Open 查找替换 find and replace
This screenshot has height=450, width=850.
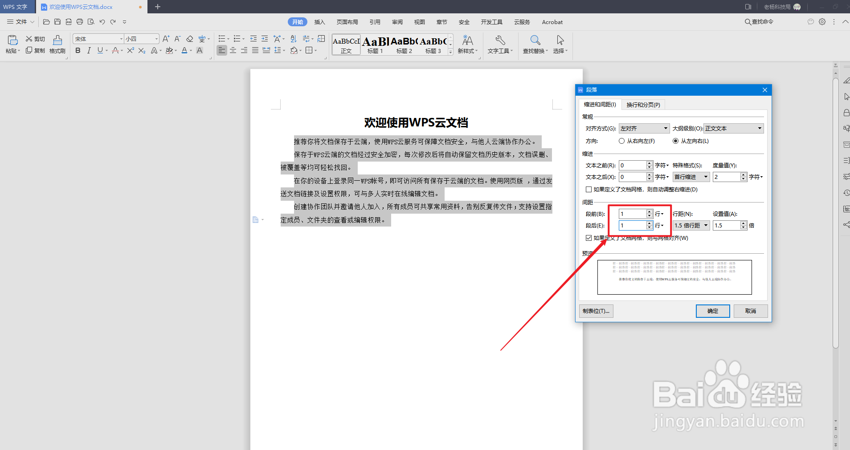tap(535, 45)
